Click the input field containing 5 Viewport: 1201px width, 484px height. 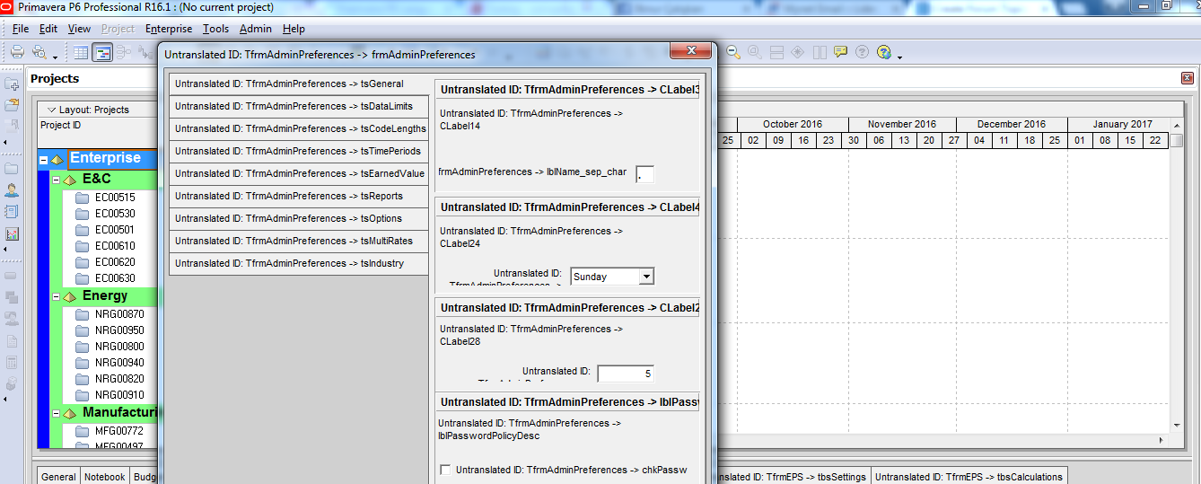point(626,374)
